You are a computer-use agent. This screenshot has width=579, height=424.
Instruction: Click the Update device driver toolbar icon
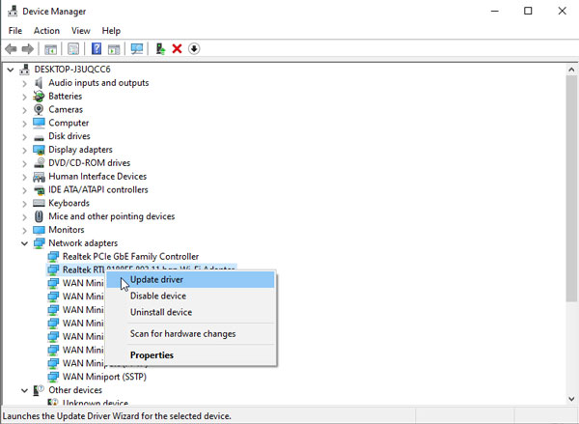point(160,49)
